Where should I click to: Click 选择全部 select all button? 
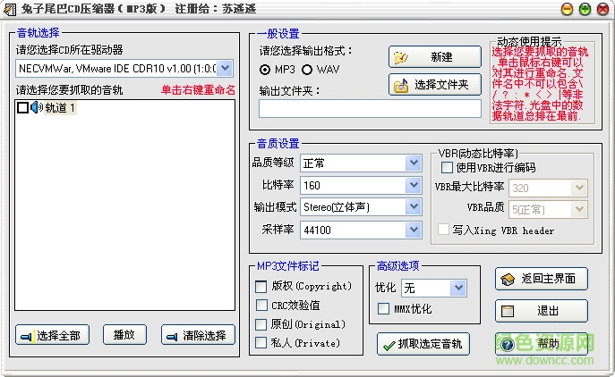[52, 336]
